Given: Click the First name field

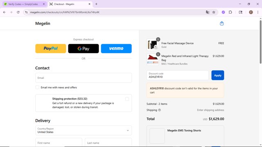Looking at the screenshot, I should pos(59,143).
